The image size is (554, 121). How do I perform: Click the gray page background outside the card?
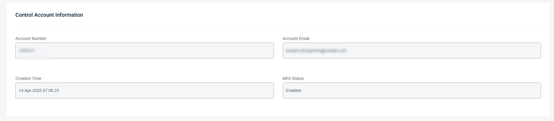pos(3,59)
